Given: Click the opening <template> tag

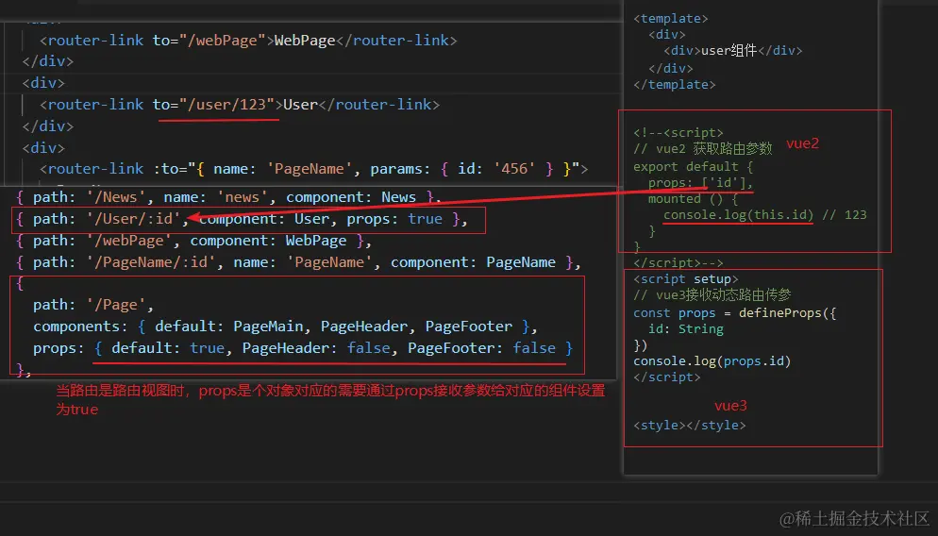Looking at the screenshot, I should 671,19.
